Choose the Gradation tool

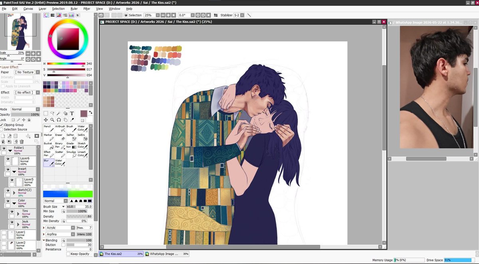71,145
